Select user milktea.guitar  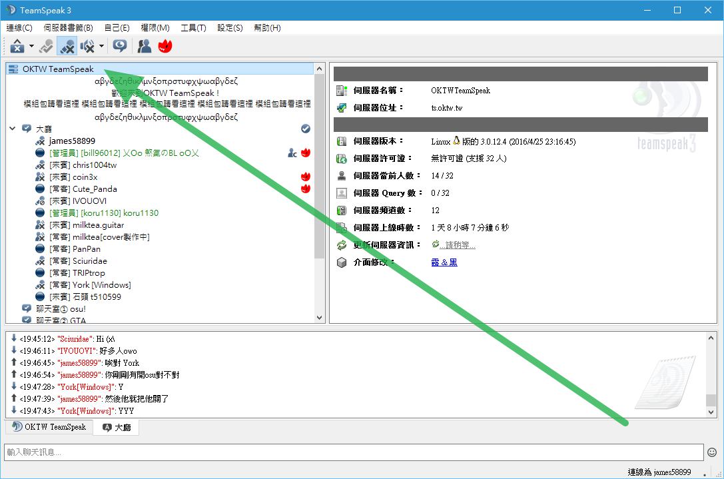coord(87,225)
